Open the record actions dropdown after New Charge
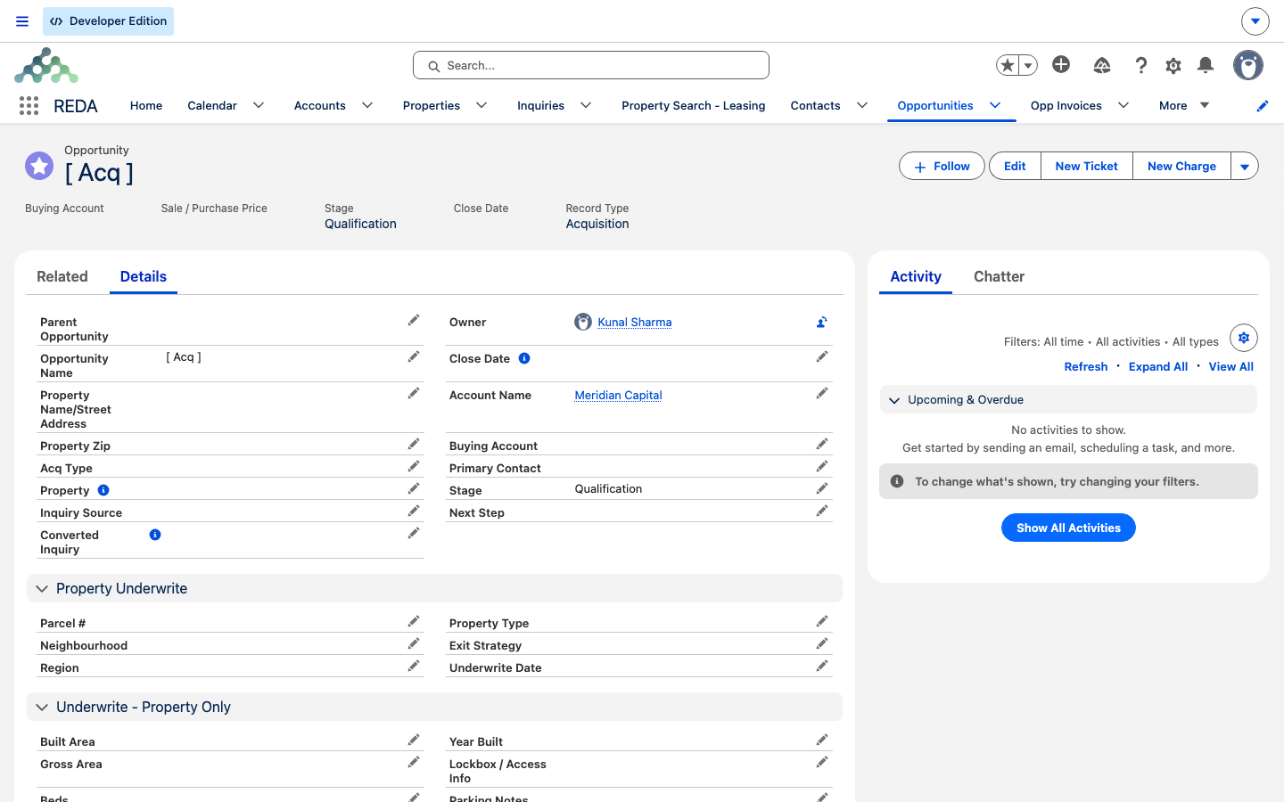1284x802 pixels. tap(1245, 166)
